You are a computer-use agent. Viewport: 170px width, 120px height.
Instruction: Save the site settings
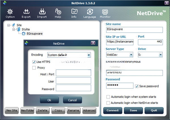click(x=133, y=110)
